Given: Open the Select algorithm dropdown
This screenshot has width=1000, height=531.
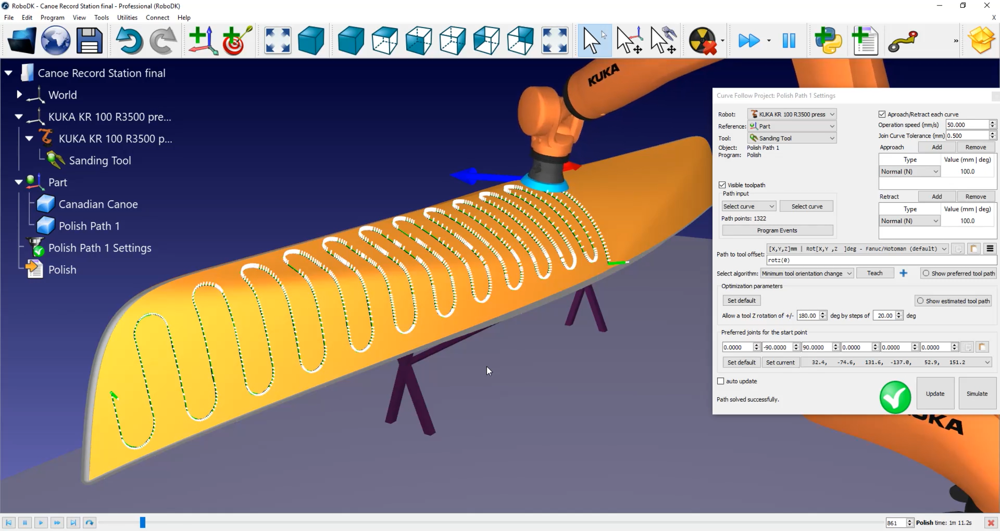Looking at the screenshot, I should click(807, 274).
